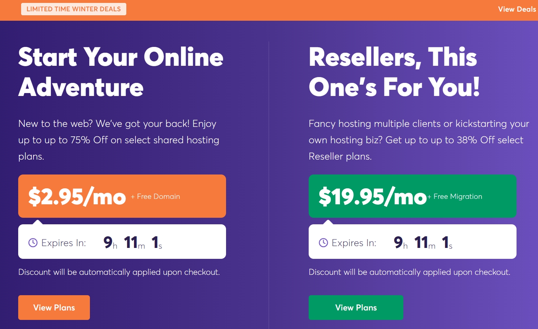Click the shared hosting 75% Off description

pos(119,140)
